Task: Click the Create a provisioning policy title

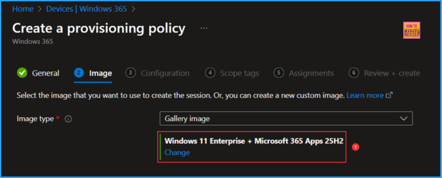Action: 99,28
